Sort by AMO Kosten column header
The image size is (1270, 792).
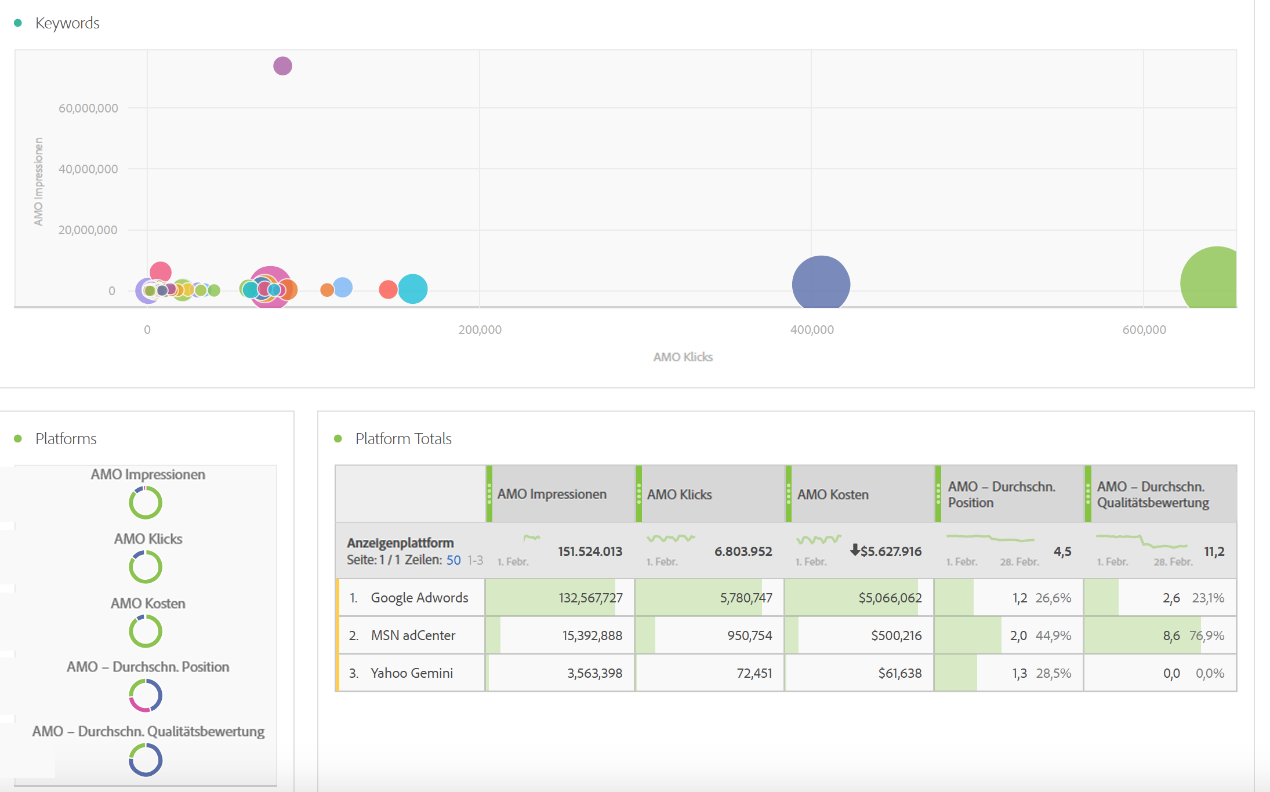point(832,495)
